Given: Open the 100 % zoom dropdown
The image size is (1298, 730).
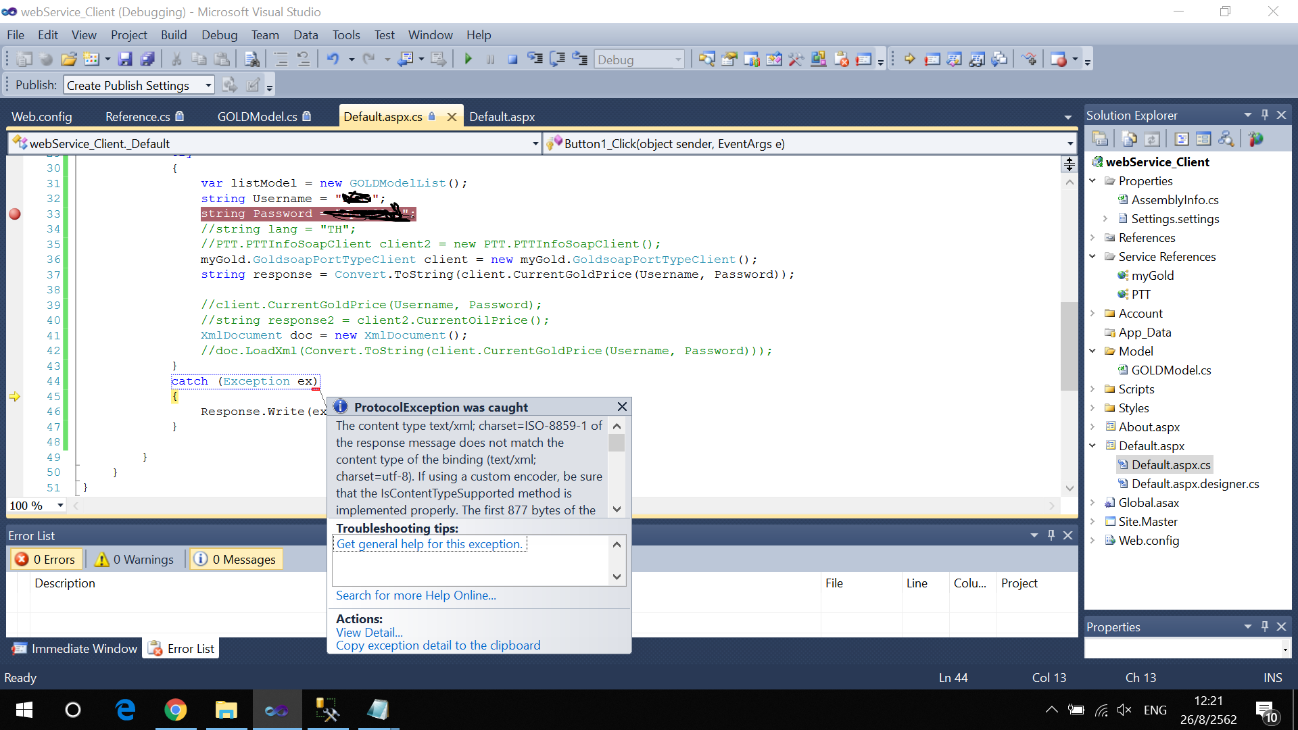Looking at the screenshot, I should click(60, 505).
